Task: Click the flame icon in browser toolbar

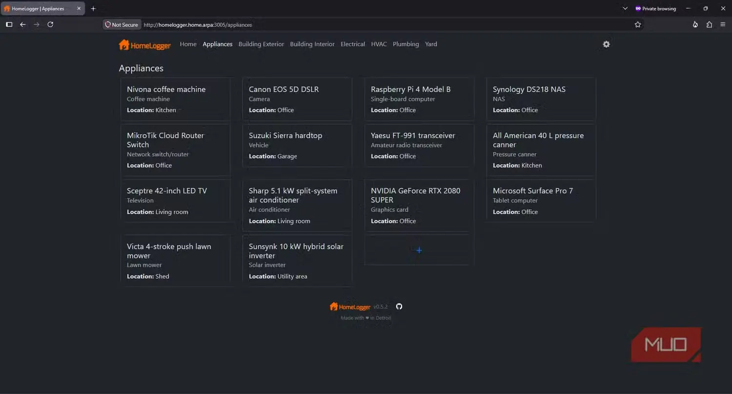Action: pos(695,24)
